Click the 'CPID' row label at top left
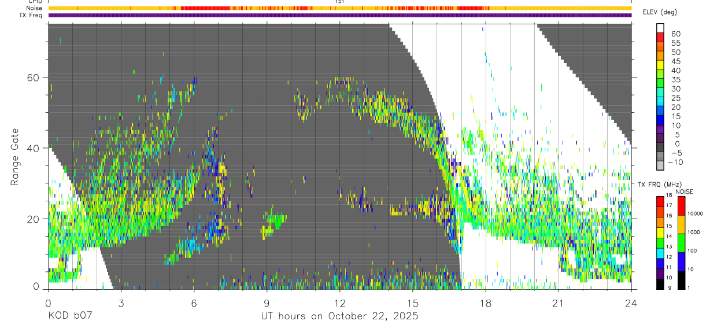 36,2
